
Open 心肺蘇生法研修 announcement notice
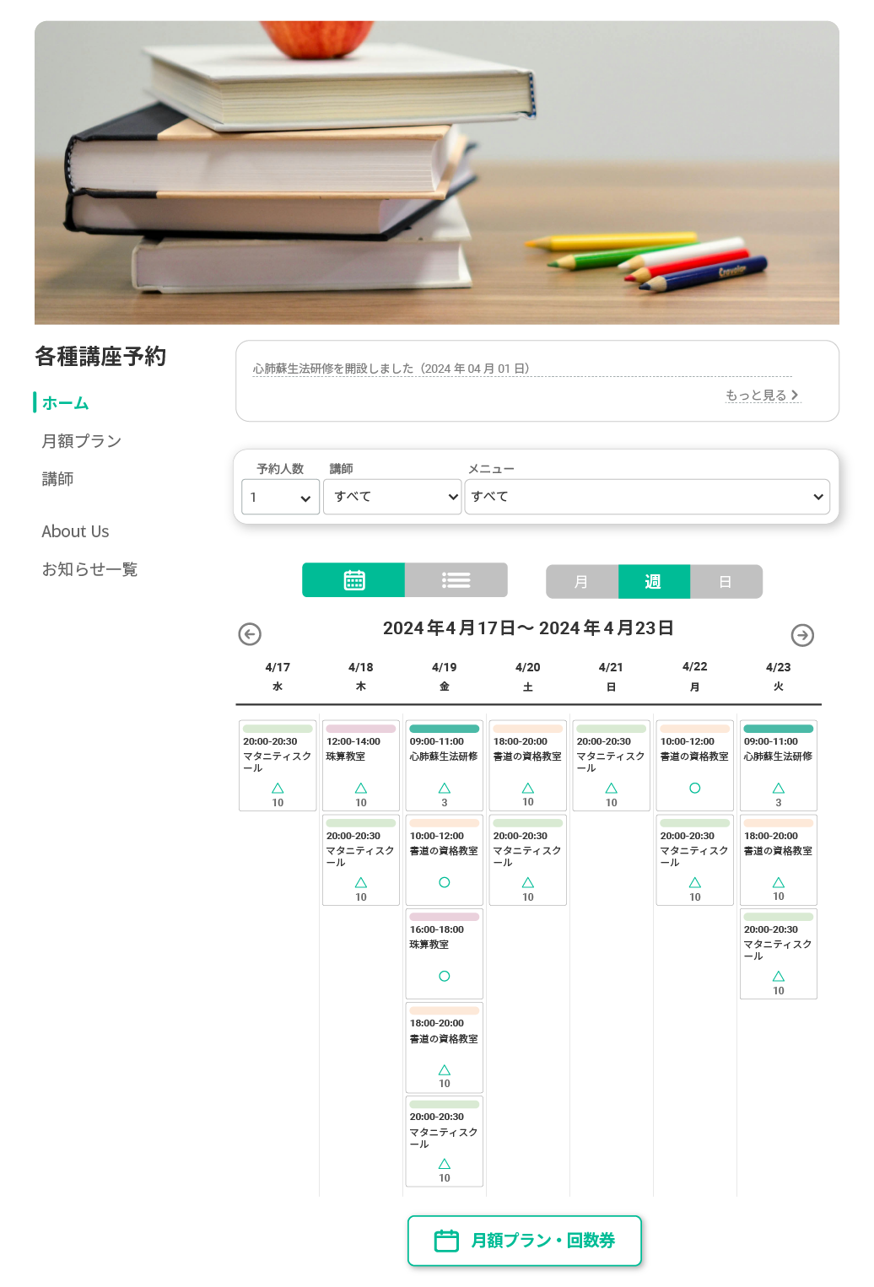pyautogui.click(x=391, y=369)
